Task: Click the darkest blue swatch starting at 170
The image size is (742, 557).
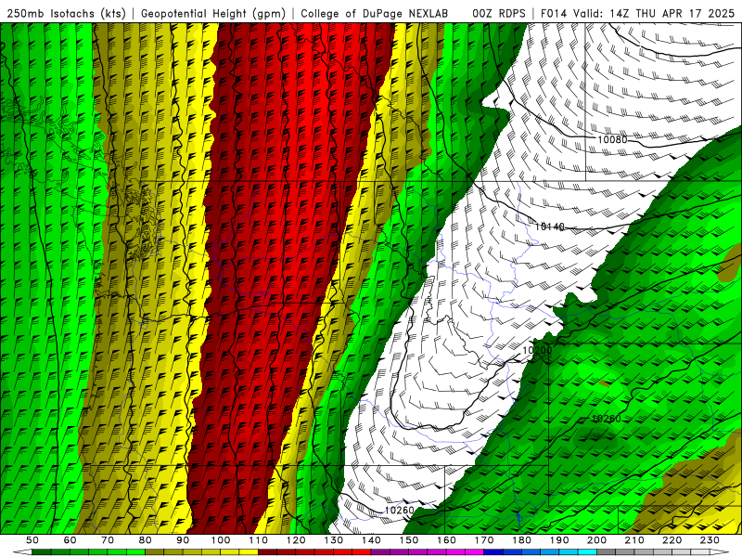Action: coord(493,552)
